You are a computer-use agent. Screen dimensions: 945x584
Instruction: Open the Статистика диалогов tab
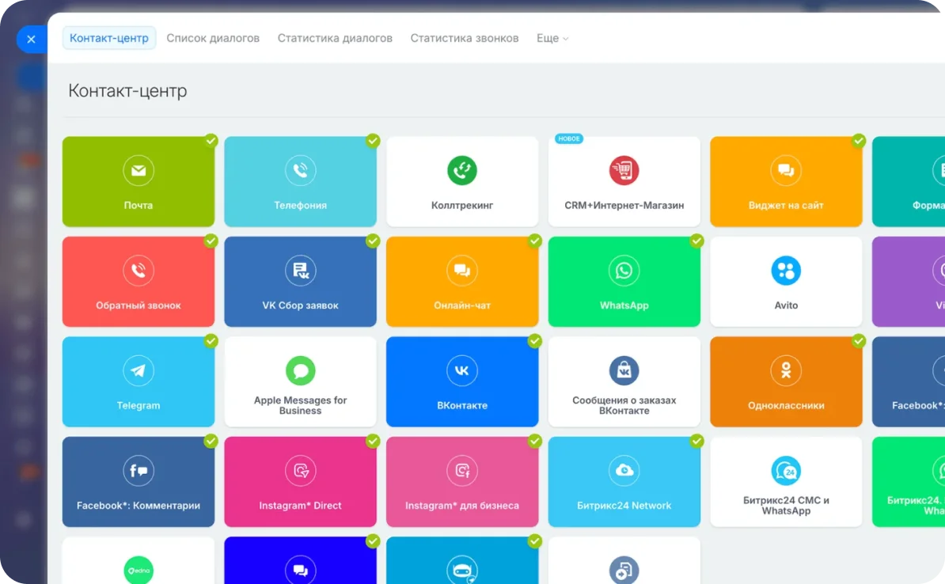pos(335,38)
